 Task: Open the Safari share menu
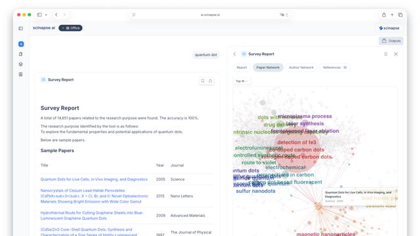point(384,14)
